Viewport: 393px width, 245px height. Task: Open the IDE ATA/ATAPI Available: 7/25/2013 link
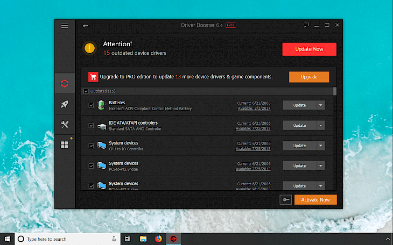pos(253,128)
